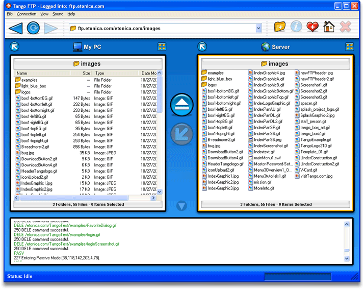
Task: Select TangoLogo210.gif on Server pane
Action: click(x=313, y=146)
